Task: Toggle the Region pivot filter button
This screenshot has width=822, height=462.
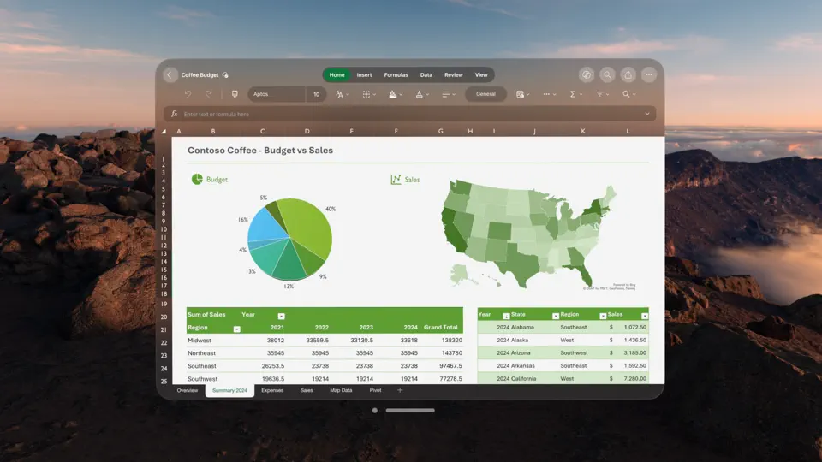Action: (x=236, y=329)
